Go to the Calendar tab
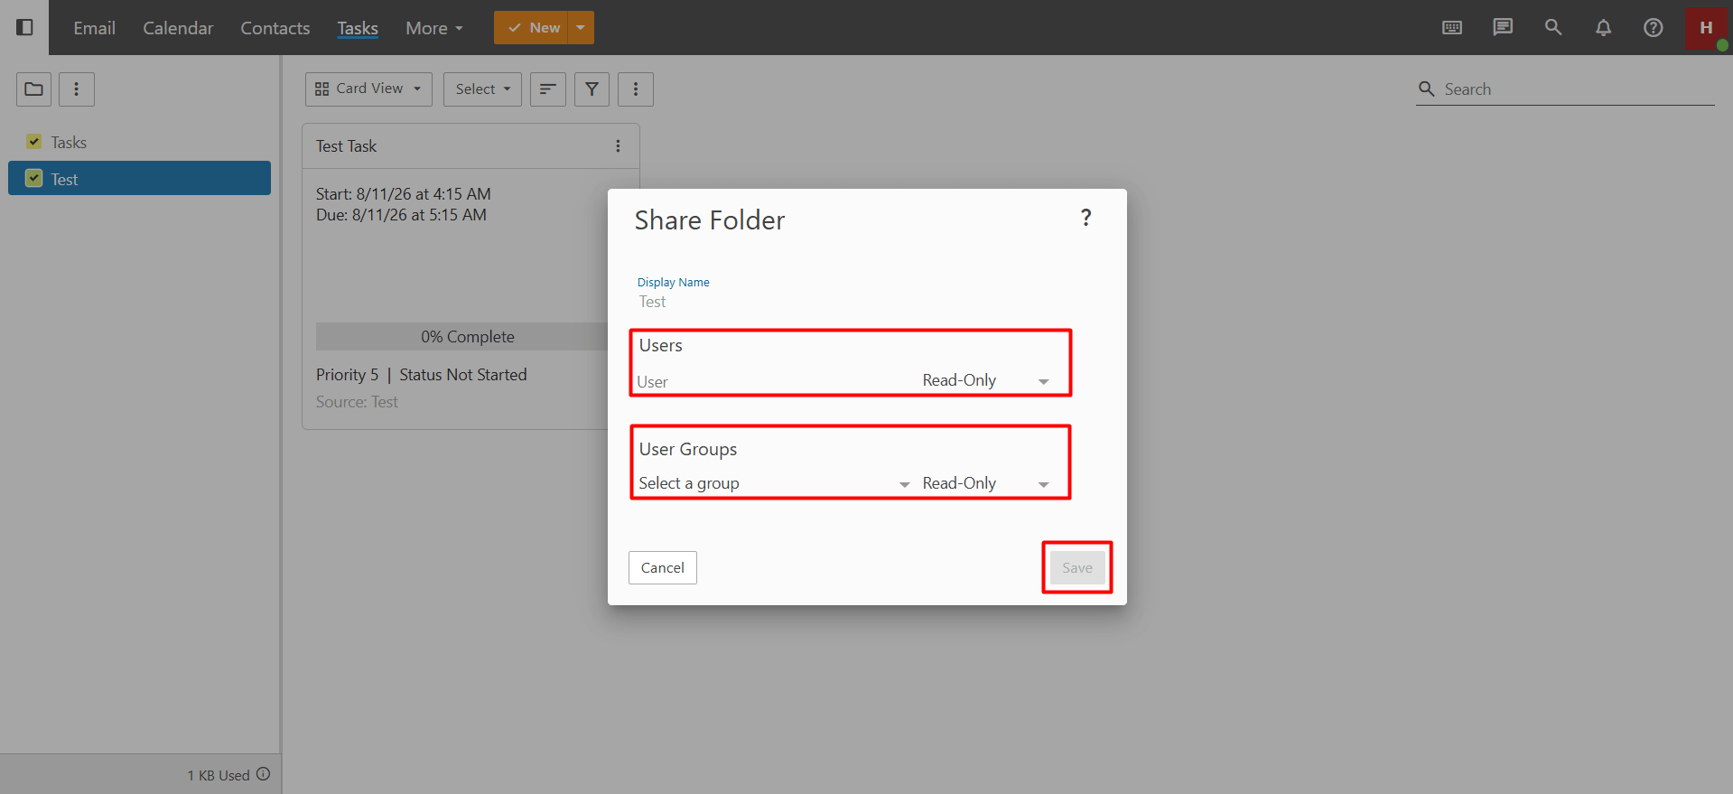 (178, 28)
